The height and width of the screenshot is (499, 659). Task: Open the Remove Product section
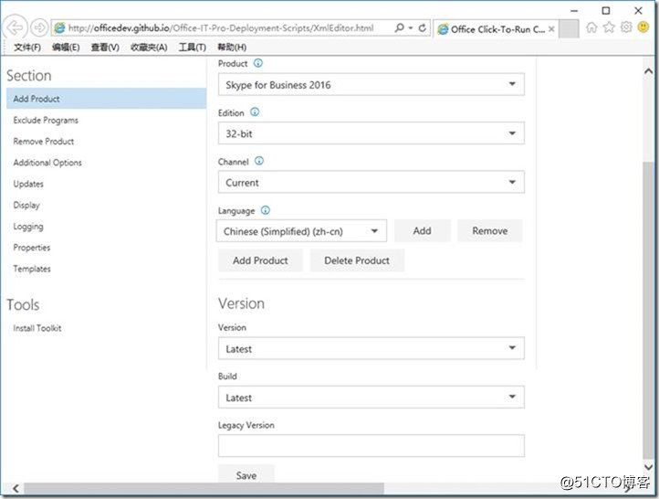(44, 142)
